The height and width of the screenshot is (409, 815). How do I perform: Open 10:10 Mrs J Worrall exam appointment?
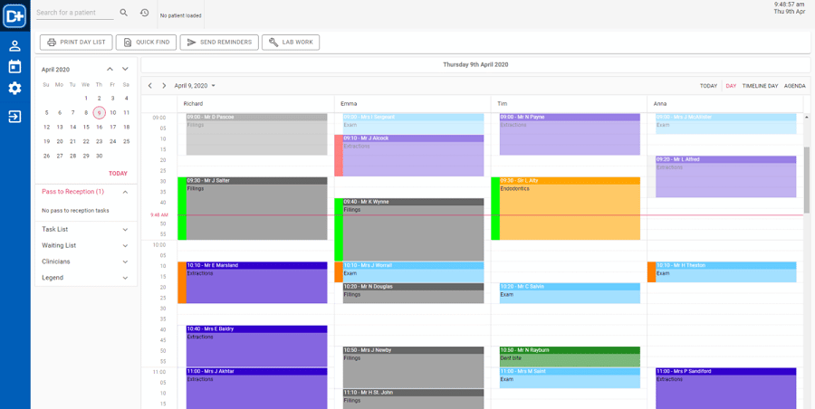coord(413,272)
